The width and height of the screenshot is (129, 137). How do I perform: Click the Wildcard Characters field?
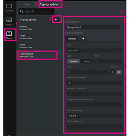pos(94,94)
